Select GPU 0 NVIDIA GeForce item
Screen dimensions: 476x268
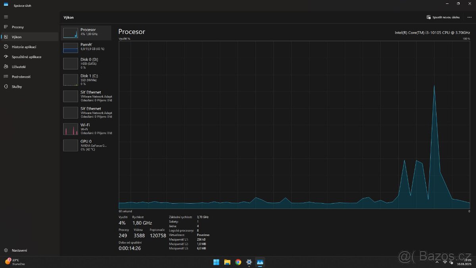tap(86, 145)
